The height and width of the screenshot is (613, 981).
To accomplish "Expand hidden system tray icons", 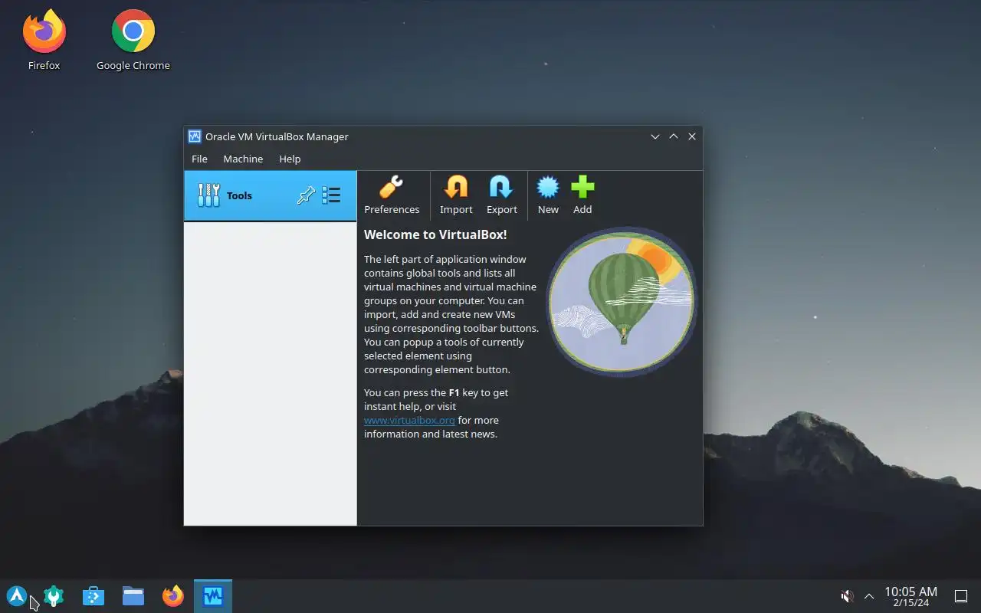I will 869,595.
